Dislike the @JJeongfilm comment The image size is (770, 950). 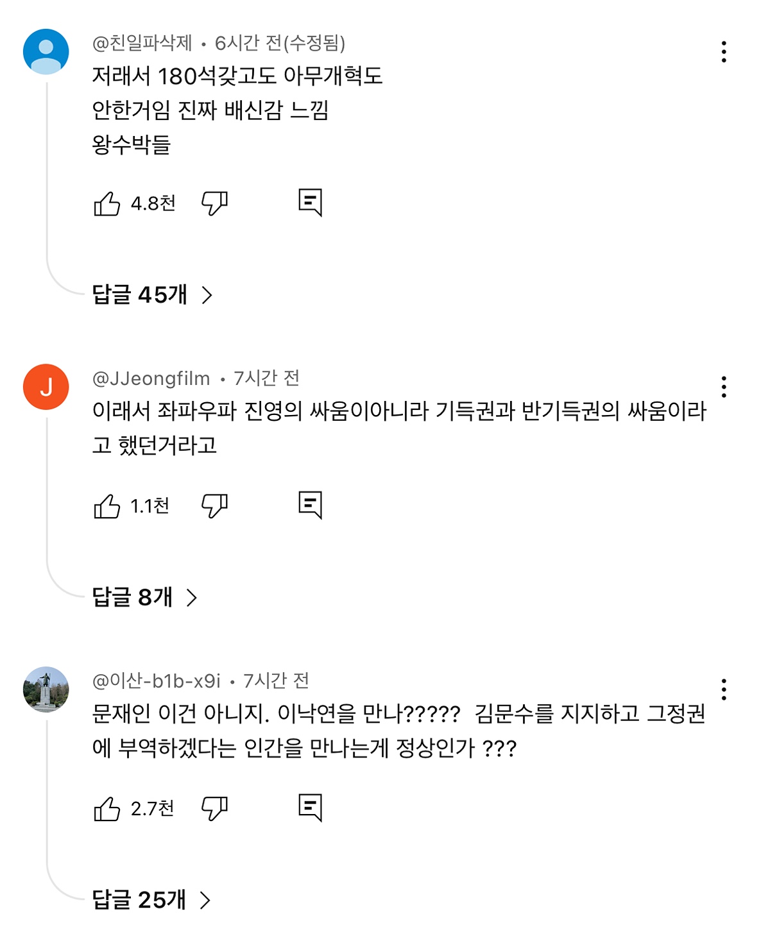[214, 506]
